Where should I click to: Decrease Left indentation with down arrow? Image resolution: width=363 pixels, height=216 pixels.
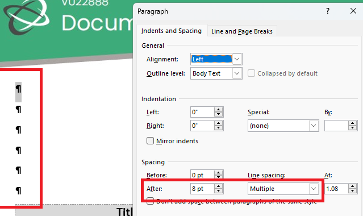218,114
